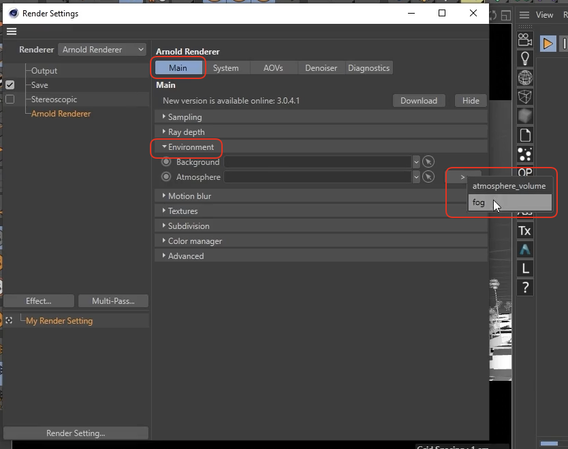The width and height of the screenshot is (568, 449).
Task: Click the Background shader link field
Action: (x=317, y=162)
